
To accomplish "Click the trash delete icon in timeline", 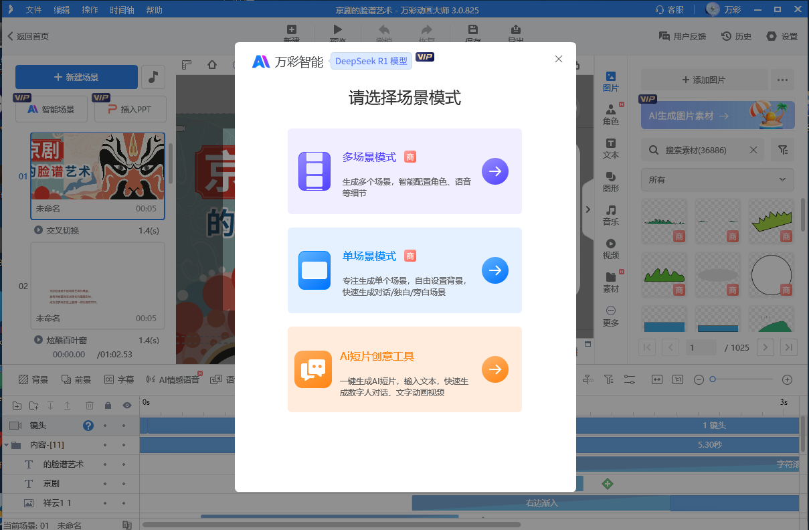I will click(89, 406).
